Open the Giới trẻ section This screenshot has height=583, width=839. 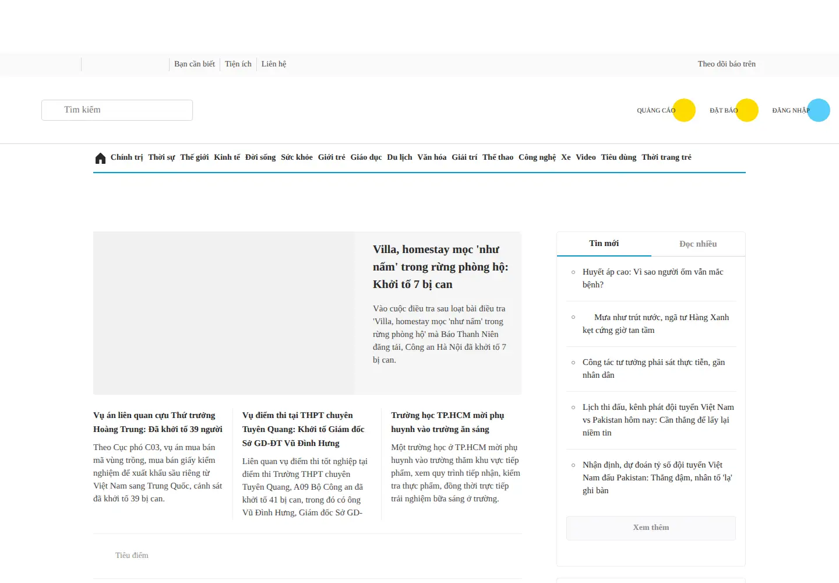tap(332, 157)
